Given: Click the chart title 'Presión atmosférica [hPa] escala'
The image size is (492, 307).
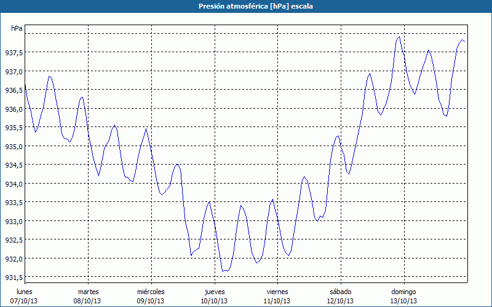Looking at the screenshot, I should click(246, 6).
